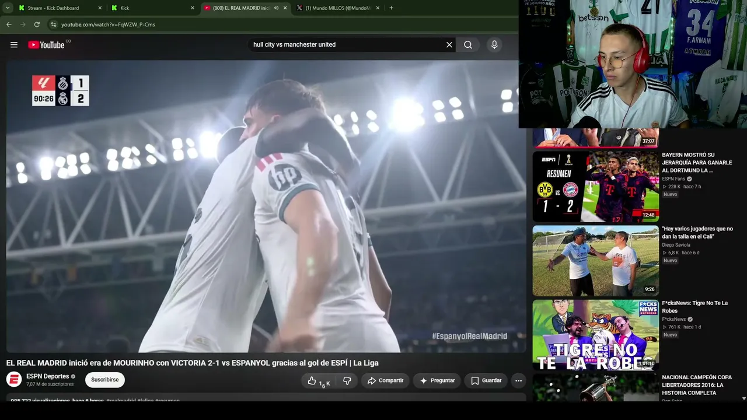Reload the current page
The image size is (747, 420).
[37, 24]
